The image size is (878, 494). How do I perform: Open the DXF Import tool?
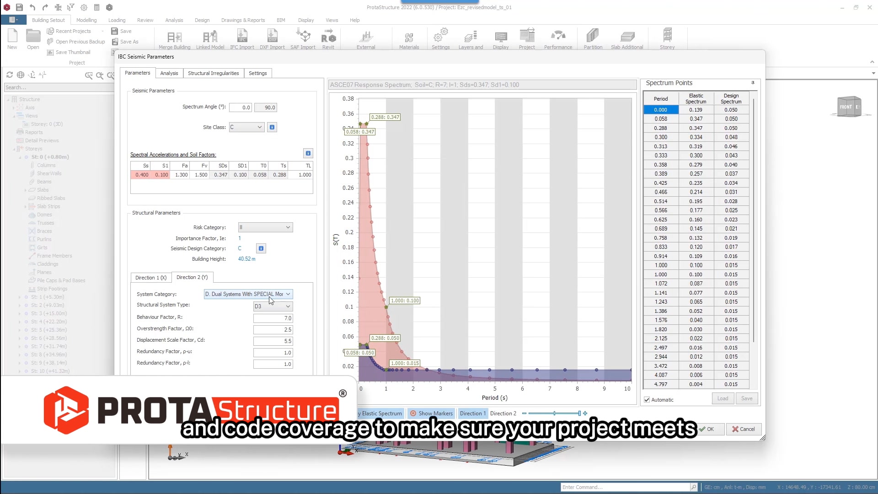272,39
